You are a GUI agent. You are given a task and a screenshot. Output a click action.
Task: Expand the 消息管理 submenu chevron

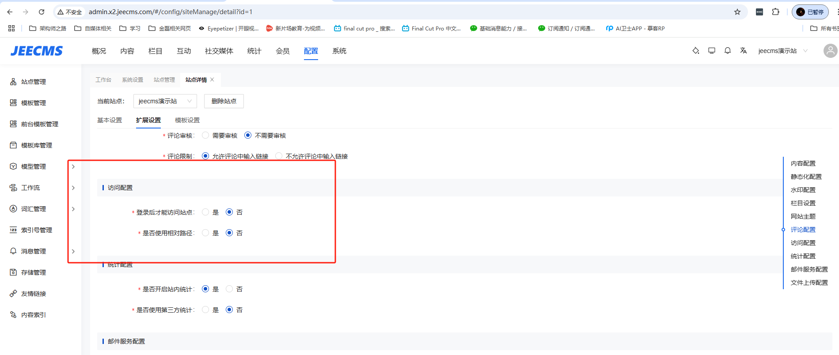pyautogui.click(x=73, y=251)
